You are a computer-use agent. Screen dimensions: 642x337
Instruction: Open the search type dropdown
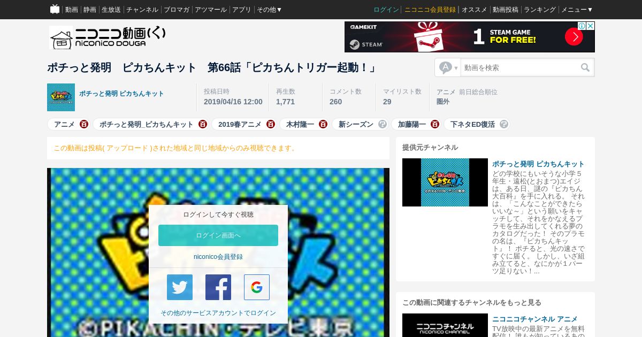(x=448, y=67)
